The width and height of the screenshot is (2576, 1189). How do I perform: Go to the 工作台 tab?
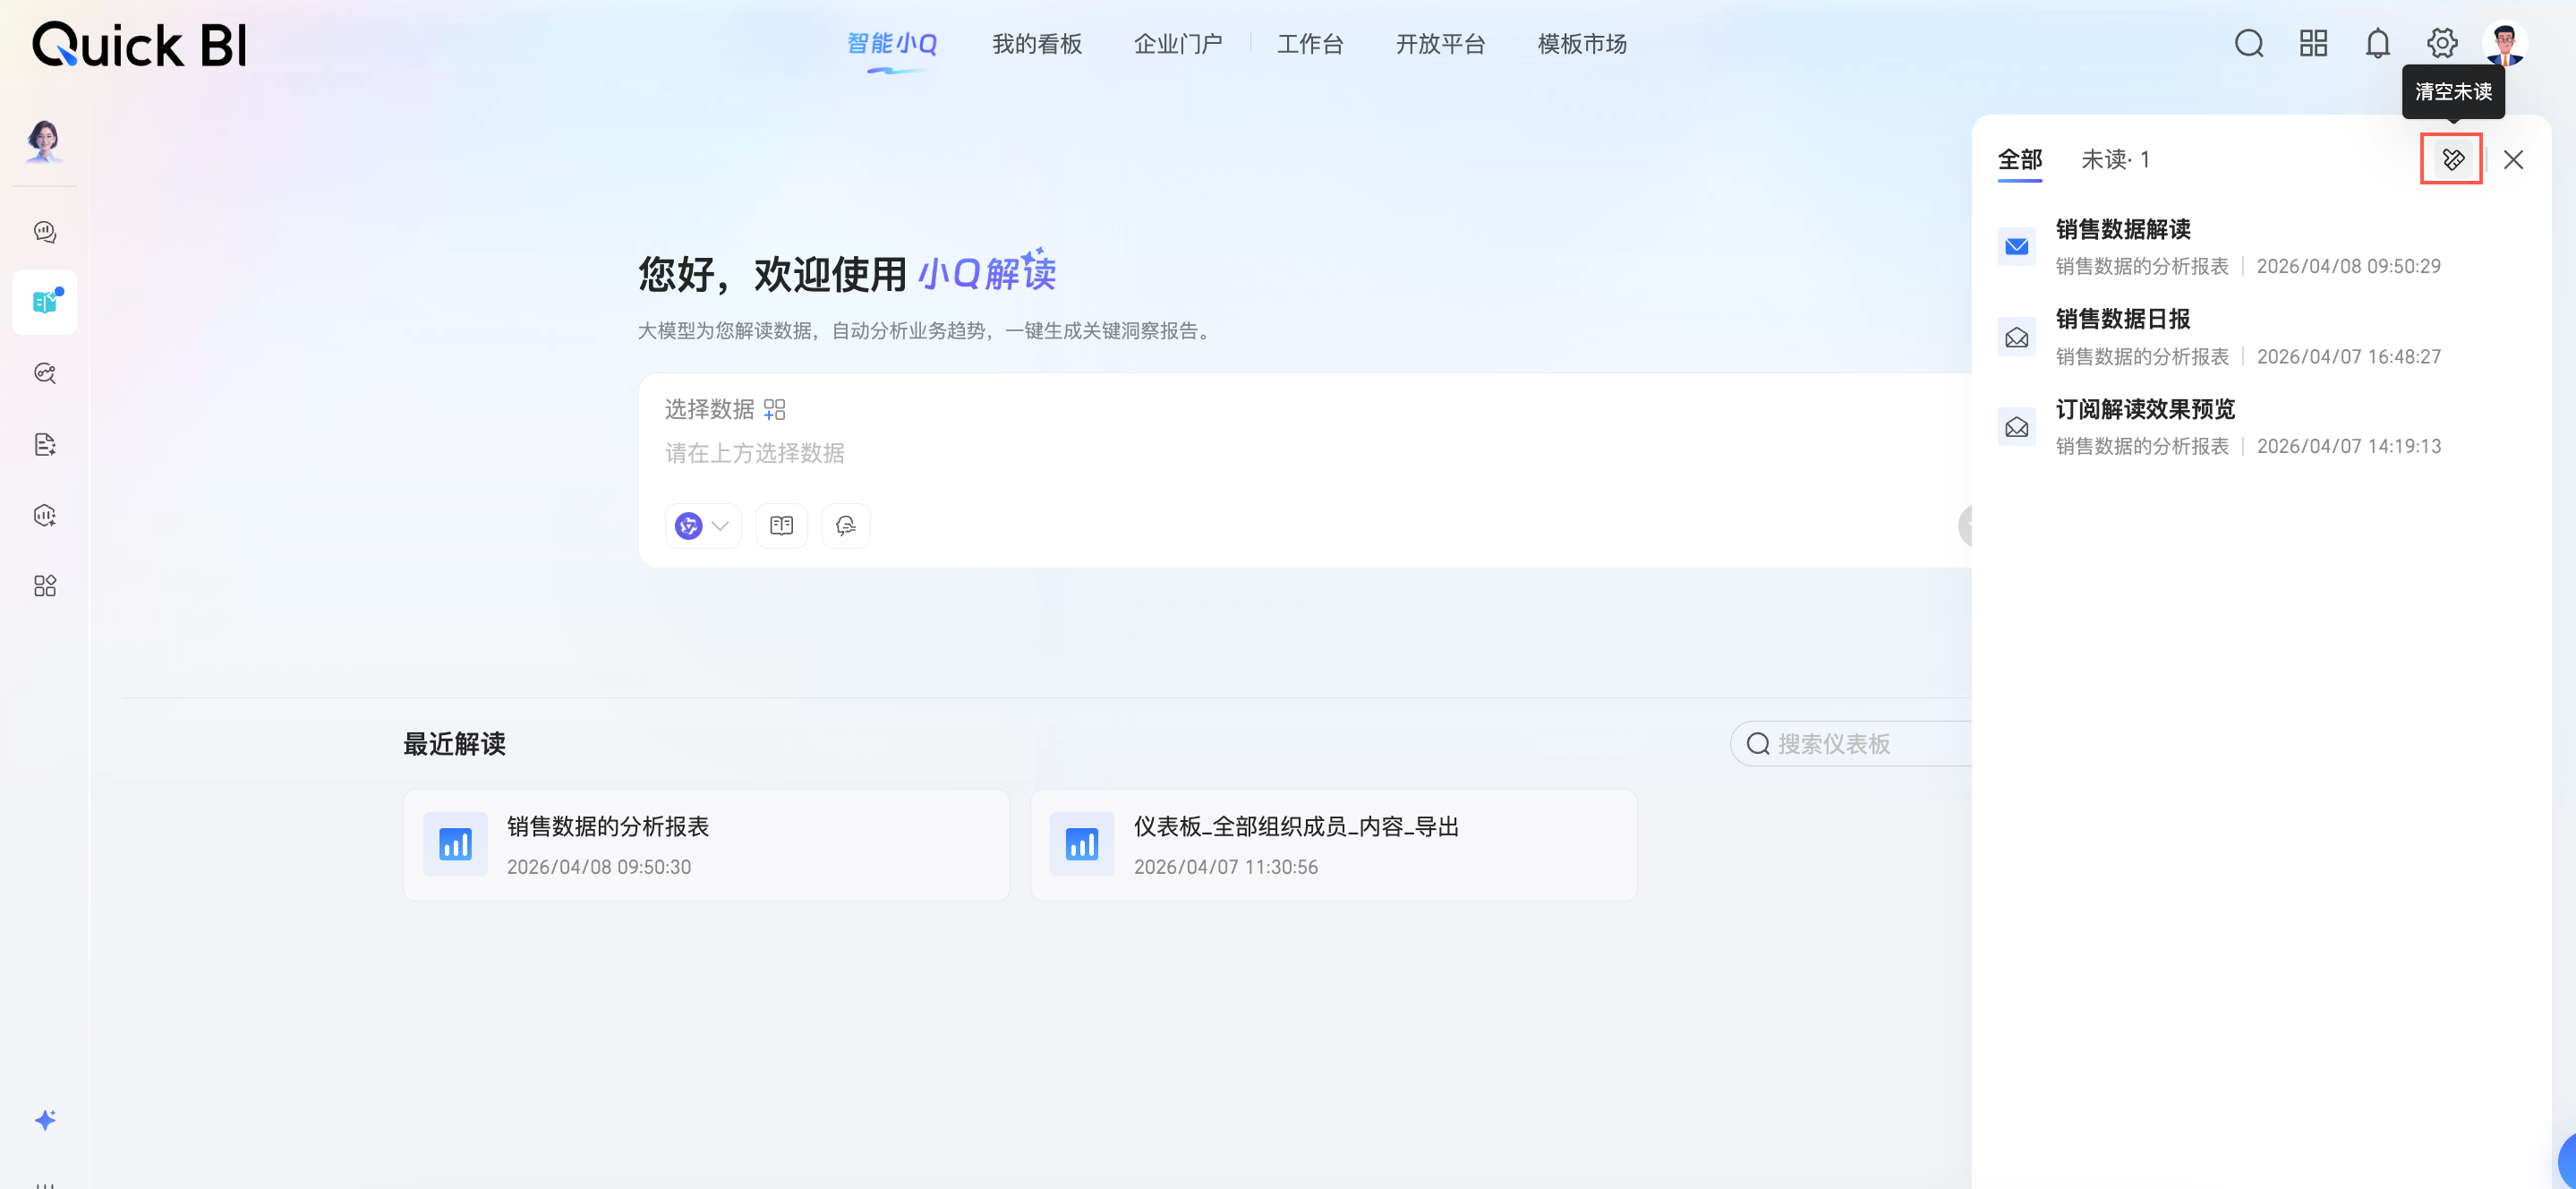[x=1310, y=44]
